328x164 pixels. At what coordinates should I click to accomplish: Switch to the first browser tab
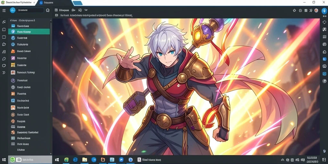18,3
